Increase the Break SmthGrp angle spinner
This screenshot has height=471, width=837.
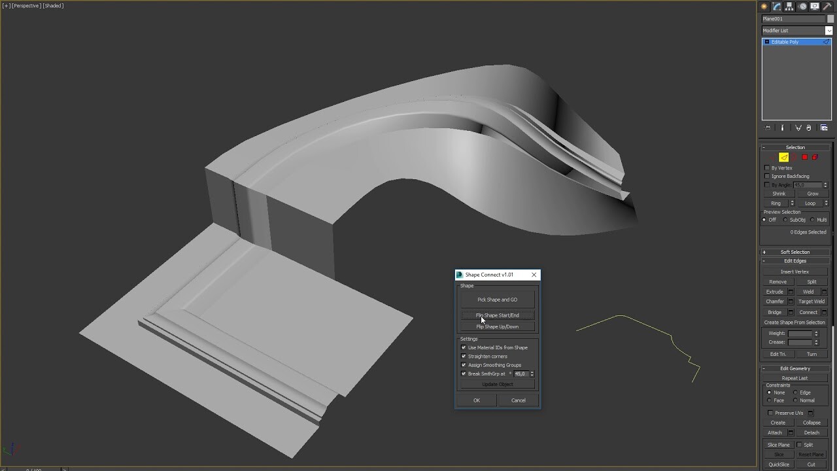click(532, 372)
